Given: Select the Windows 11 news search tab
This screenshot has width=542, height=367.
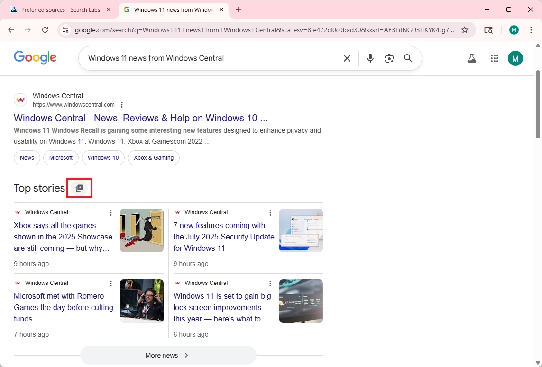Looking at the screenshot, I should pyautogui.click(x=174, y=9).
